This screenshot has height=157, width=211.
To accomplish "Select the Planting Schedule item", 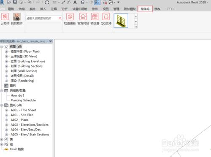I will tap(23, 100).
